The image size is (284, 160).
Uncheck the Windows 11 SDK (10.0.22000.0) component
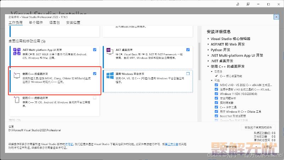tap(216, 94)
